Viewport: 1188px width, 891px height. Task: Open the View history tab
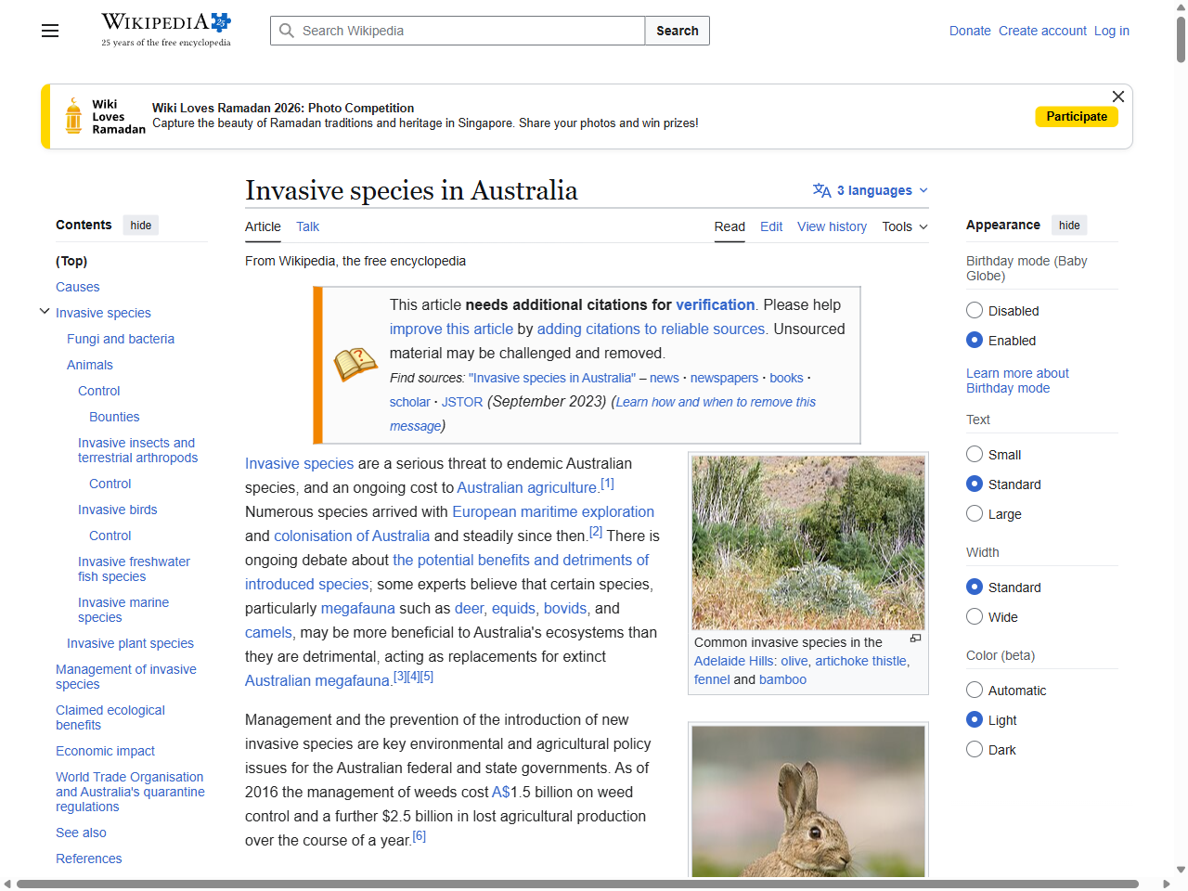[x=832, y=226]
